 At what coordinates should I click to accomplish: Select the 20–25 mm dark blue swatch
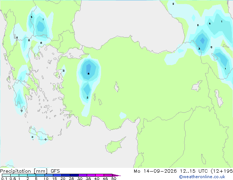[66, 175]
